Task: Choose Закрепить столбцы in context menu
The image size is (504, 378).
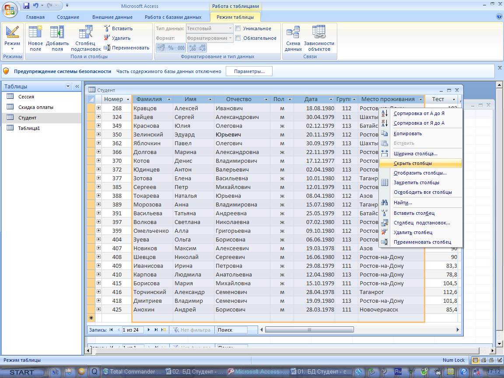Action: tap(420, 182)
